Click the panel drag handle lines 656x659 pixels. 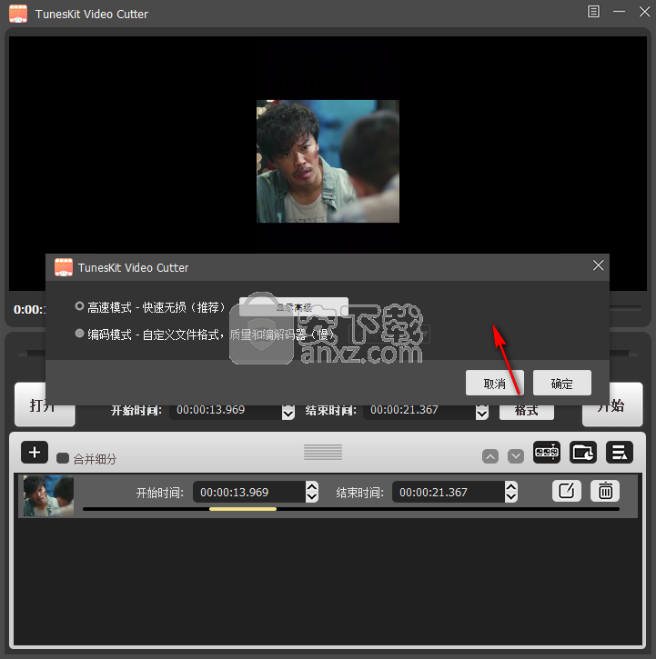coord(323,453)
